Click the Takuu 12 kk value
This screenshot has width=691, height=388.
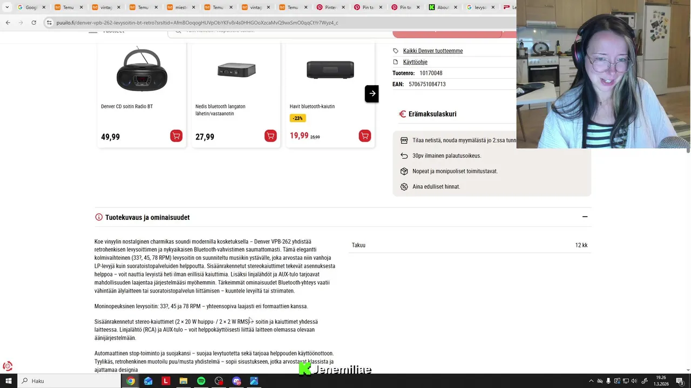point(581,245)
